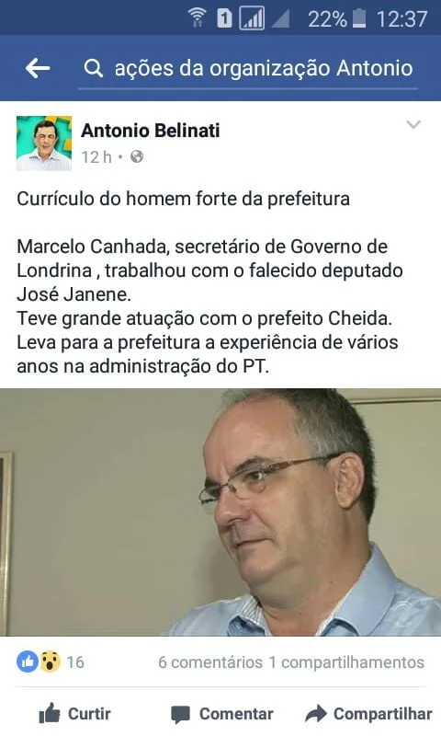Tap the Antonio Belinati author name

[x=151, y=131]
